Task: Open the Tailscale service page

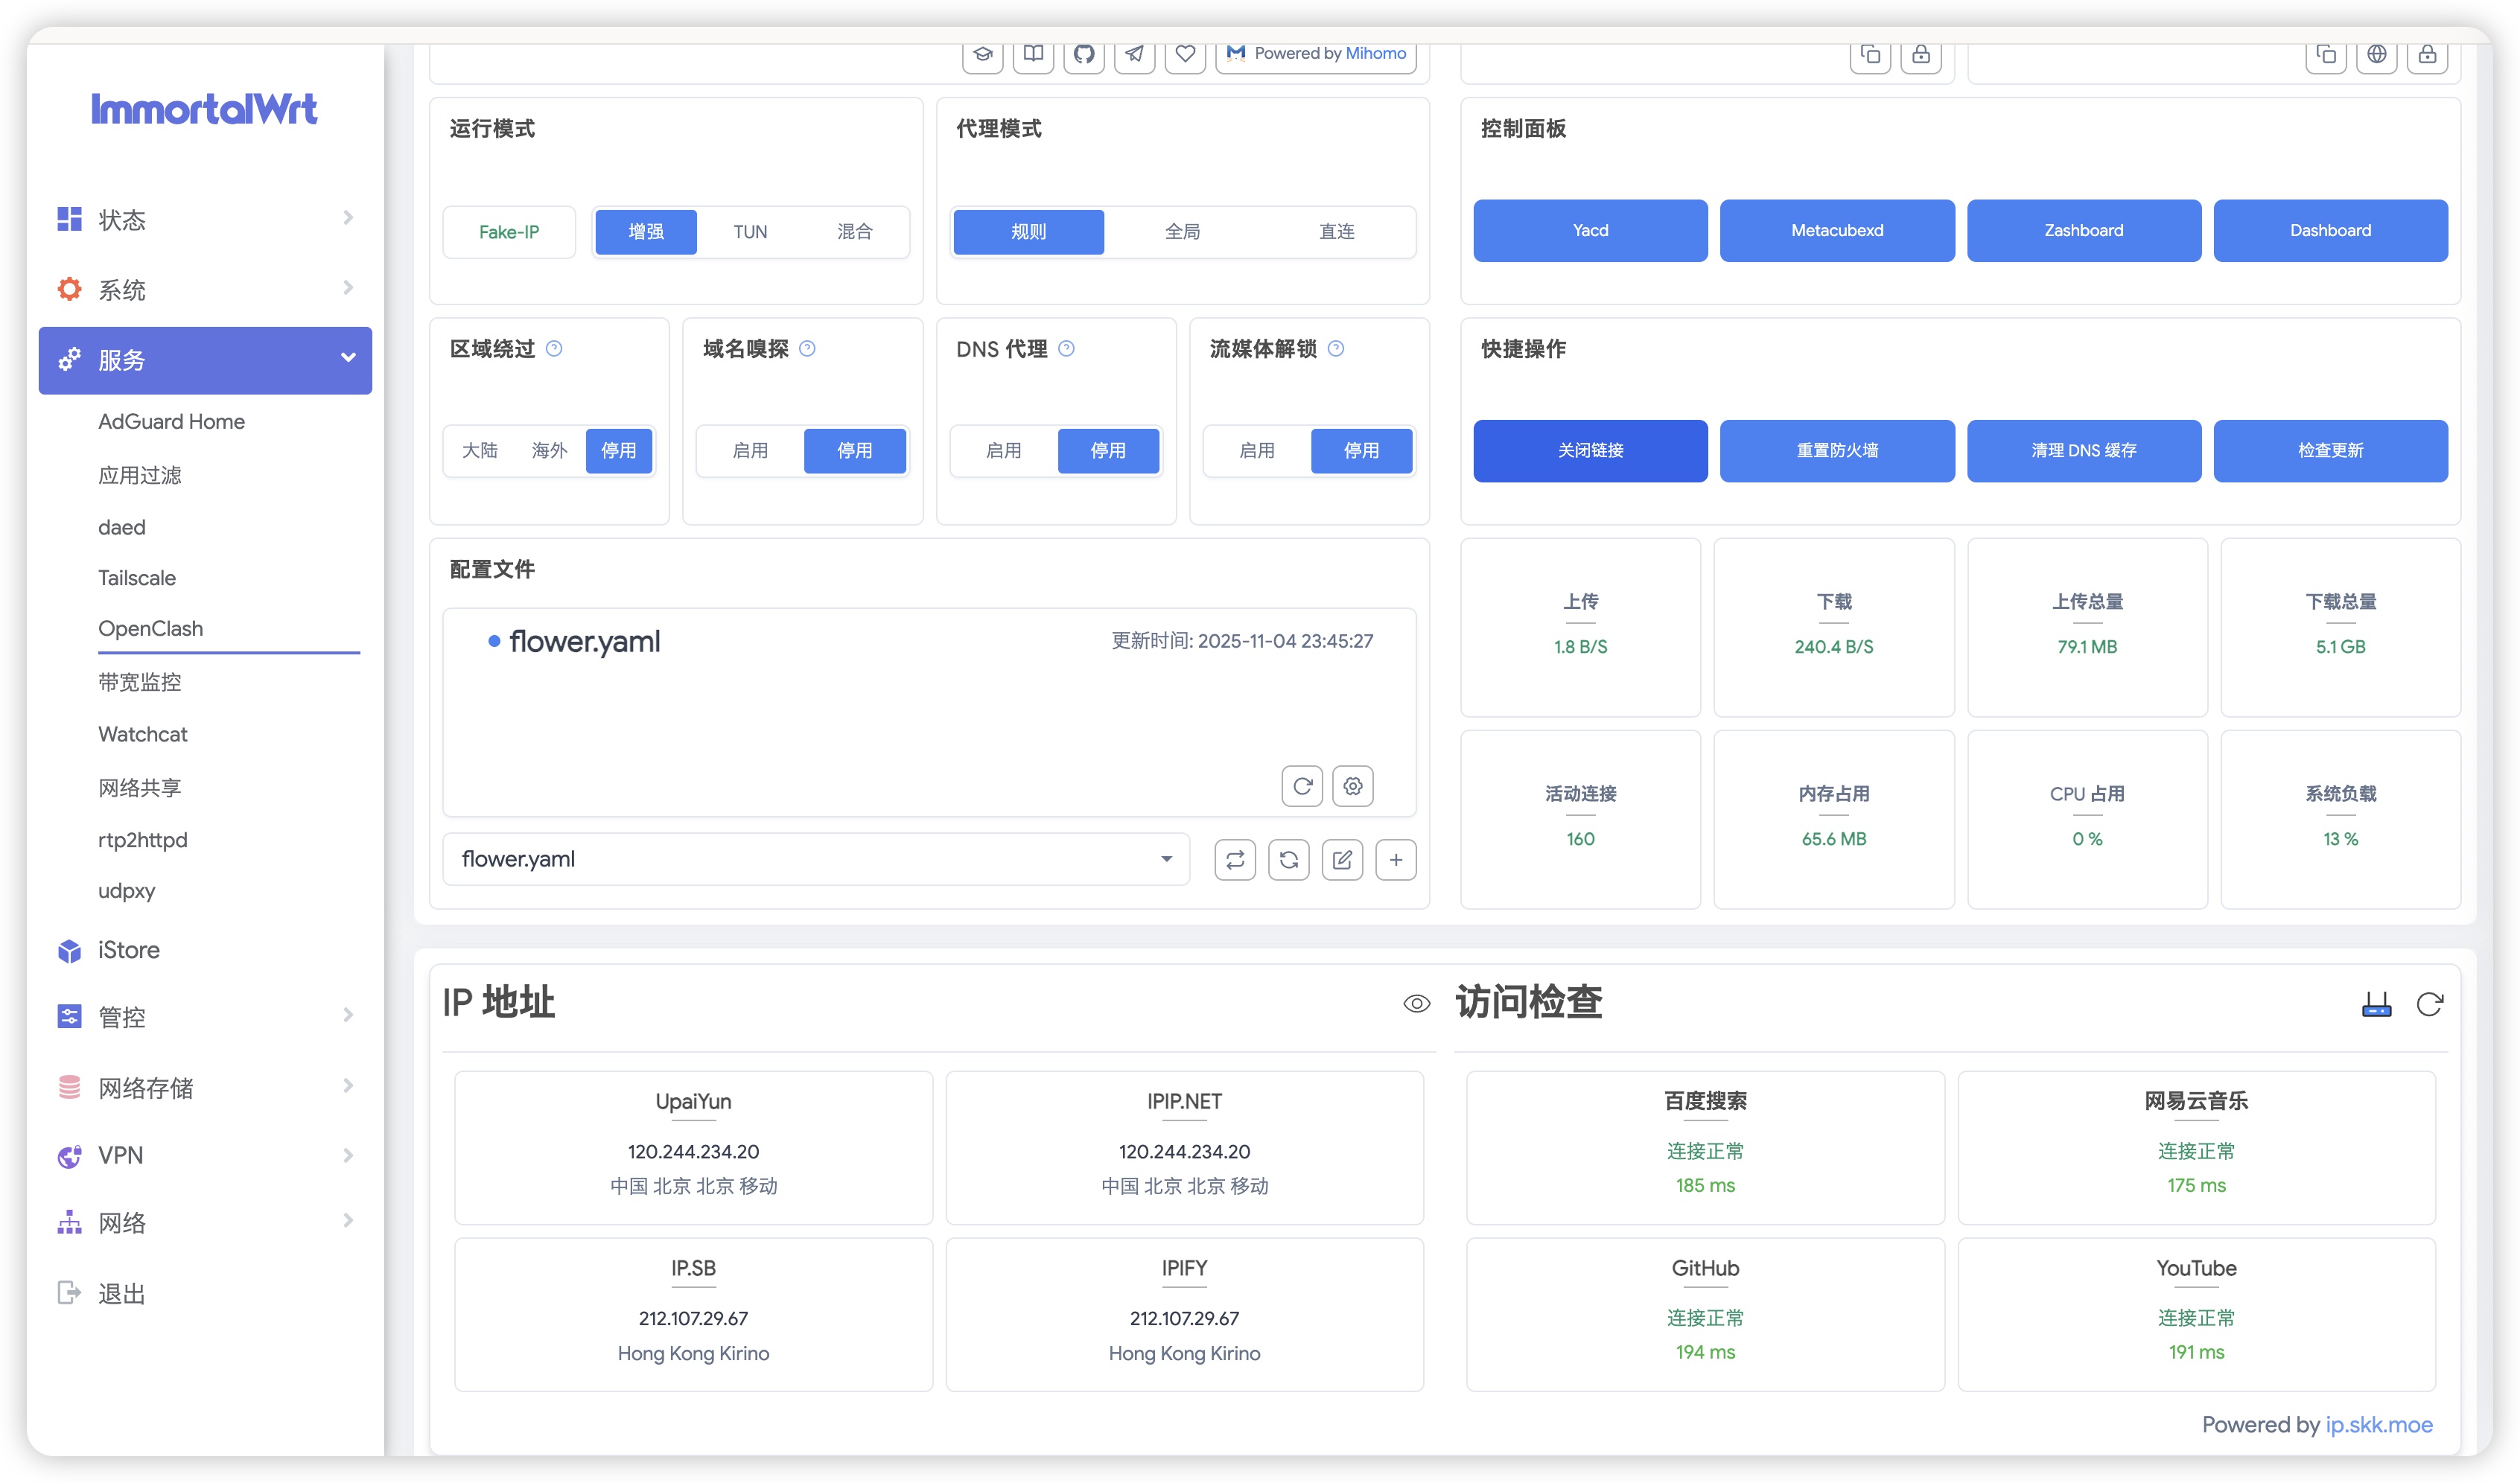Action: pyautogui.click(x=137, y=578)
